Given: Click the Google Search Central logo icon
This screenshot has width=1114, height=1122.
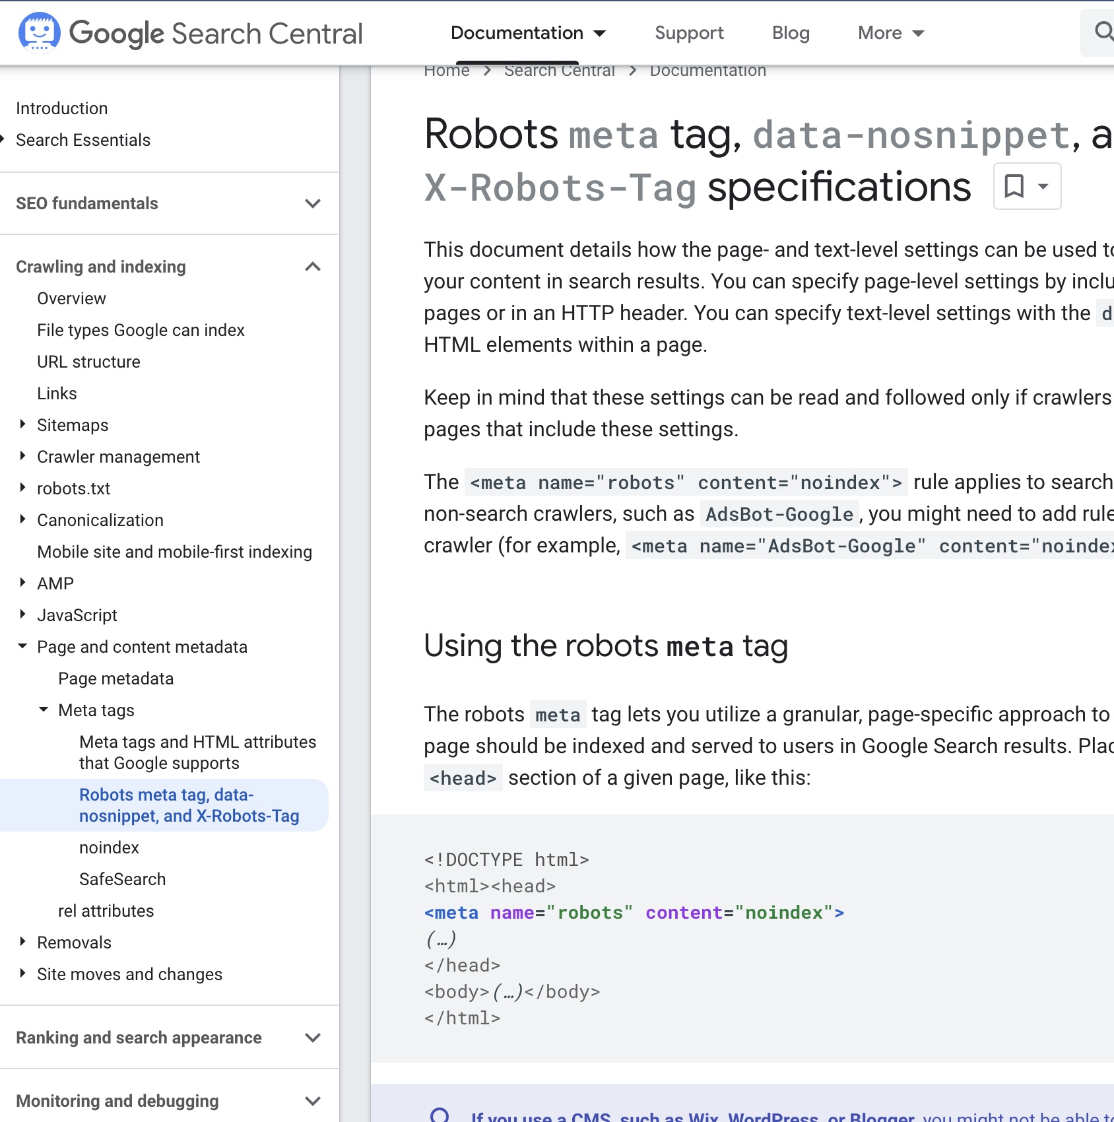Looking at the screenshot, I should coord(40,32).
